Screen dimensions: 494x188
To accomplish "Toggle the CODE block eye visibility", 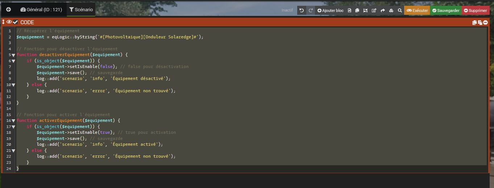I will [9, 22].
